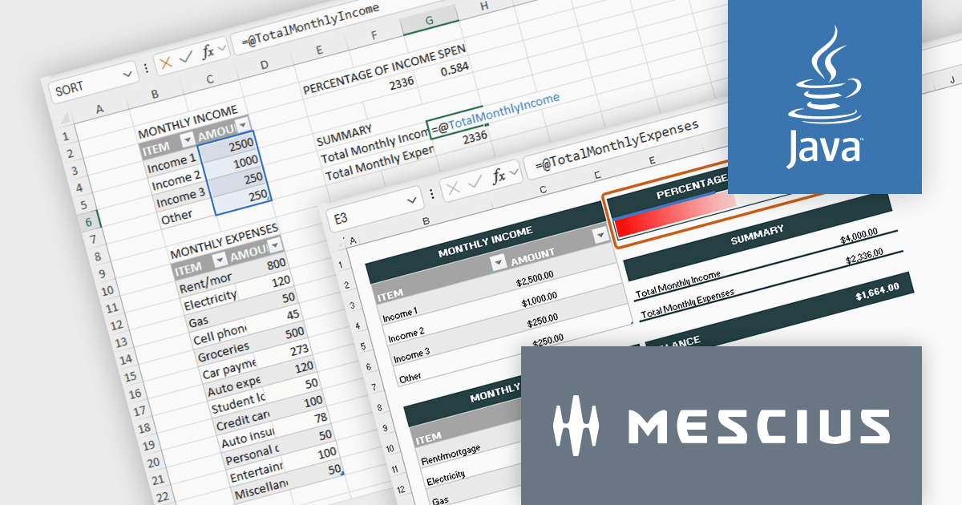Click cancel X icon on lower sheet toolbar
Screen dimensions: 962x505
pyautogui.click(x=452, y=186)
